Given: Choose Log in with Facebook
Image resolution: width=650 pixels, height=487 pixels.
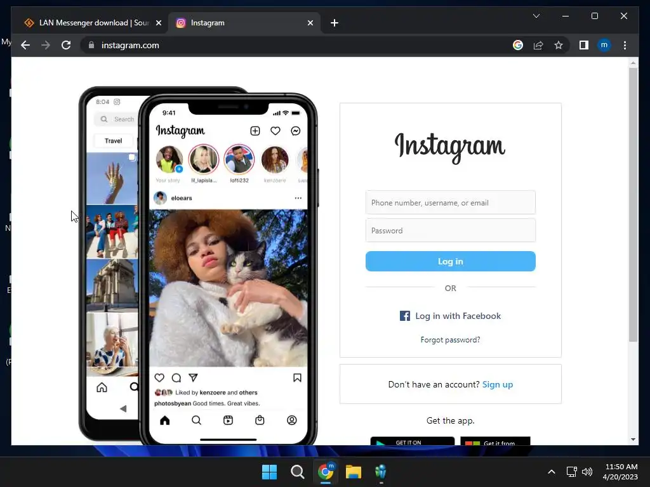Looking at the screenshot, I should (x=450, y=316).
